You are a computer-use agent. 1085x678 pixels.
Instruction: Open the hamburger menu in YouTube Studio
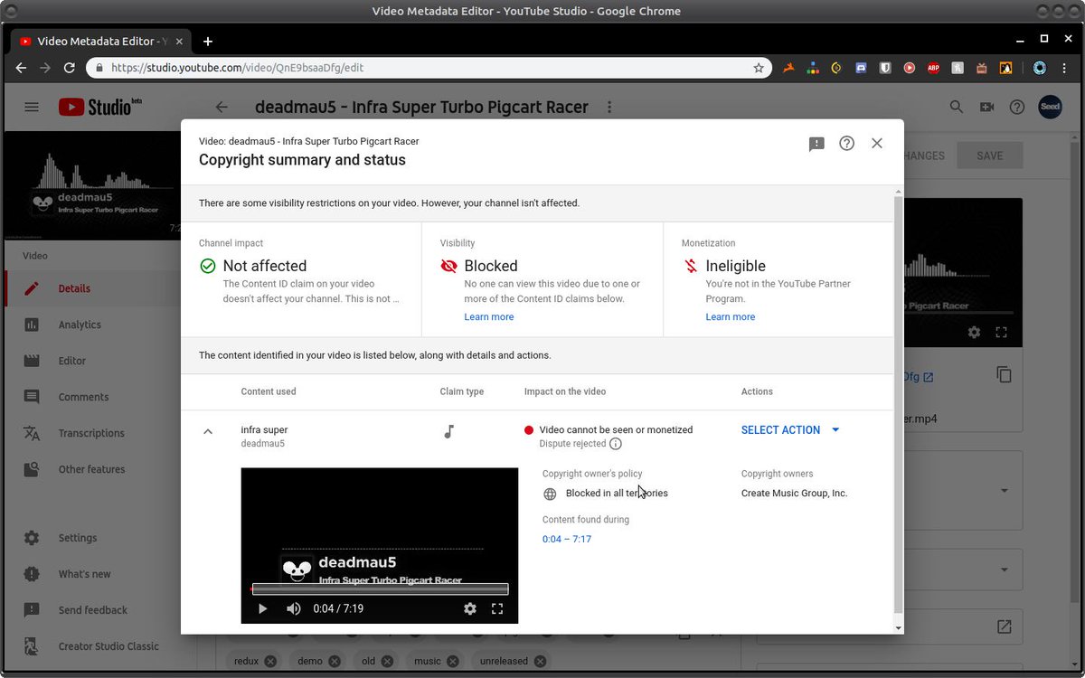point(32,107)
